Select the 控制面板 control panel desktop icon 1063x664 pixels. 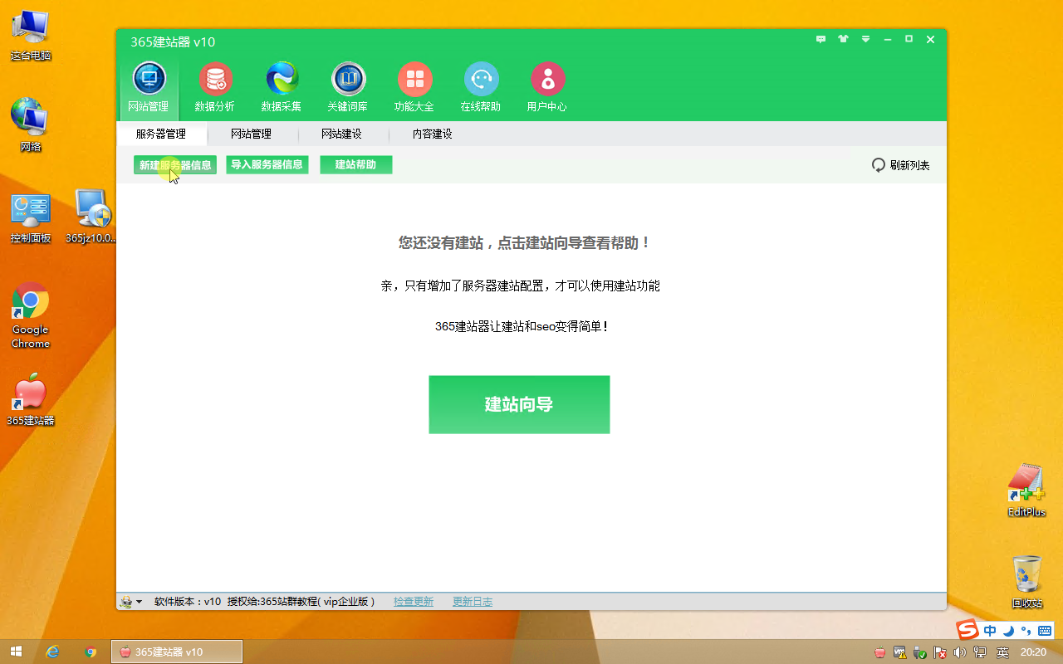31,217
